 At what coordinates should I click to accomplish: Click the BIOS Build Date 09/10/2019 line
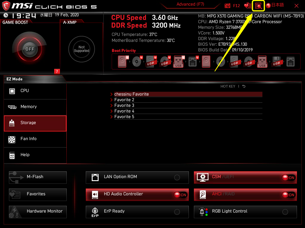click(225, 50)
